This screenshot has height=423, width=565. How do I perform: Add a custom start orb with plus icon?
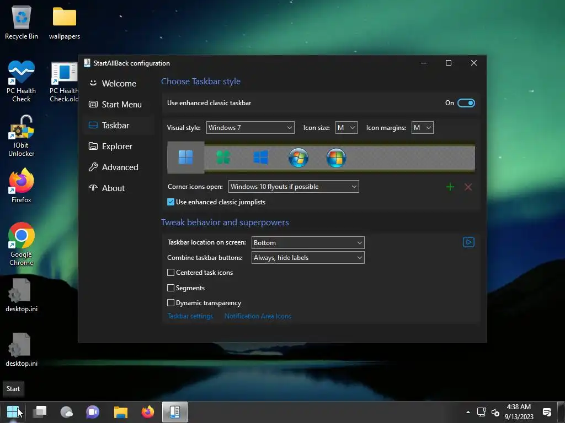pyautogui.click(x=450, y=187)
